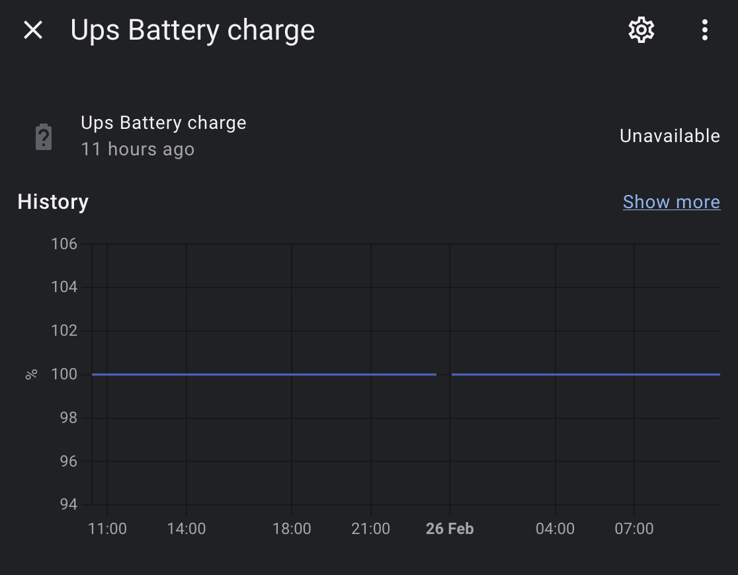Viewport: 738px width, 575px height.
Task: Click the Unavailable state text
Action: [669, 136]
